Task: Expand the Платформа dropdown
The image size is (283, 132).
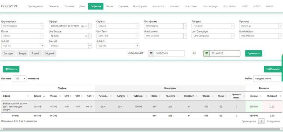Action: (165, 26)
